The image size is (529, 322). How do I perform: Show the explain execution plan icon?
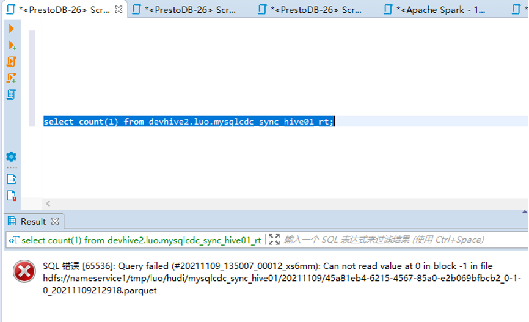click(12, 95)
